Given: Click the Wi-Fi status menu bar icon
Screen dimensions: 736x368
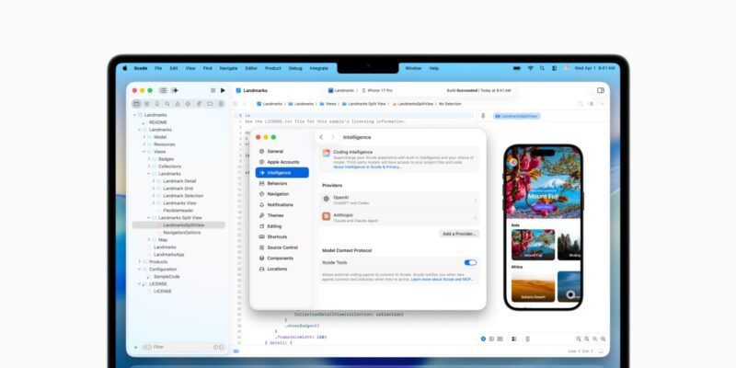Looking at the screenshot, I should 531,68.
